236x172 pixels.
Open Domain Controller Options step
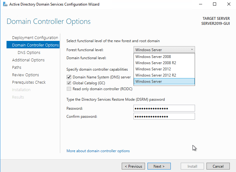tap(33, 45)
